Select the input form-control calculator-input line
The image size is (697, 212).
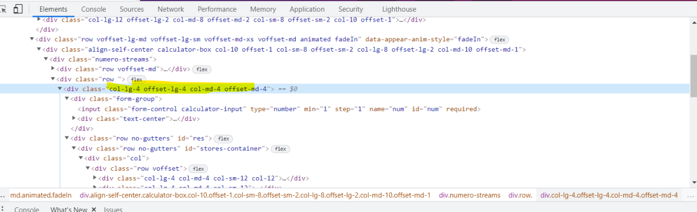279,109
